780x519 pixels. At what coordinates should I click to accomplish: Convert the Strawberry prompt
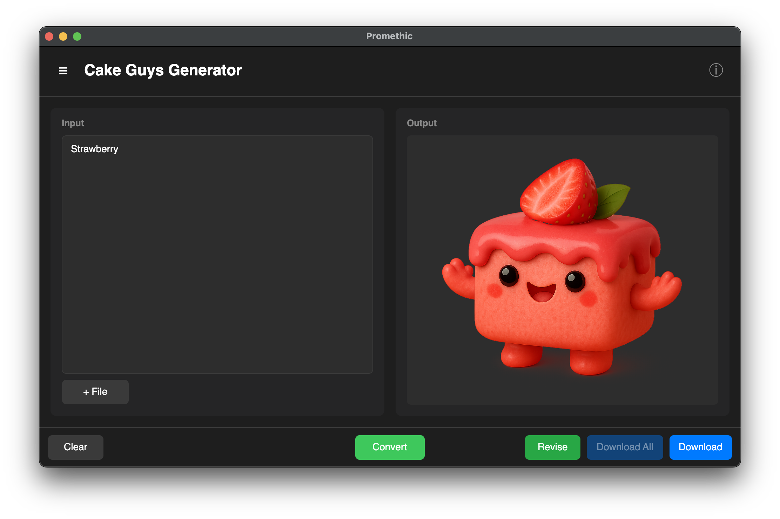click(x=390, y=447)
